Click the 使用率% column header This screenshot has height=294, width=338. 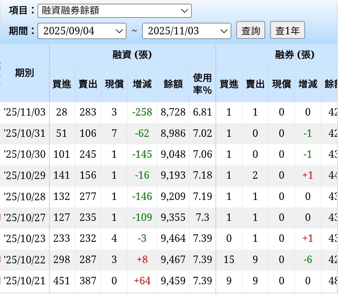click(x=202, y=84)
